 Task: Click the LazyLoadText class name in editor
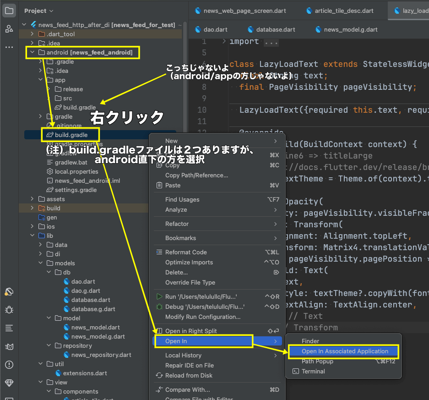(288, 64)
